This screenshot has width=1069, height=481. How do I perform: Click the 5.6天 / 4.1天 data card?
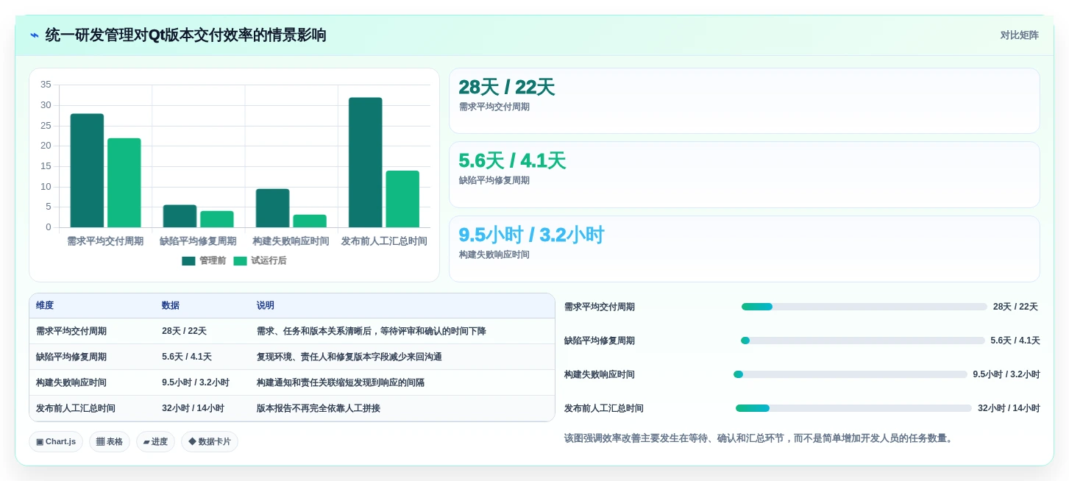(x=744, y=174)
